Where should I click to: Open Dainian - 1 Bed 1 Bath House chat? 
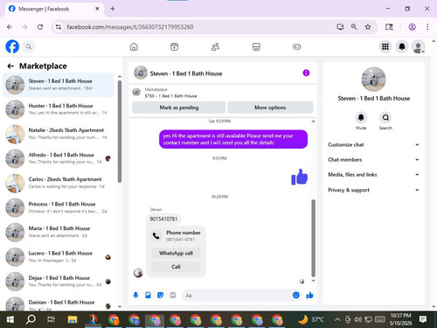[x=59, y=304]
